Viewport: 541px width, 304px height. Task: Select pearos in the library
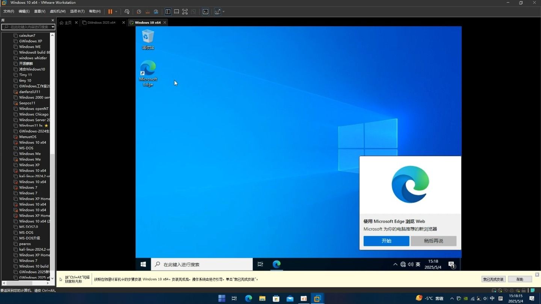point(25,244)
